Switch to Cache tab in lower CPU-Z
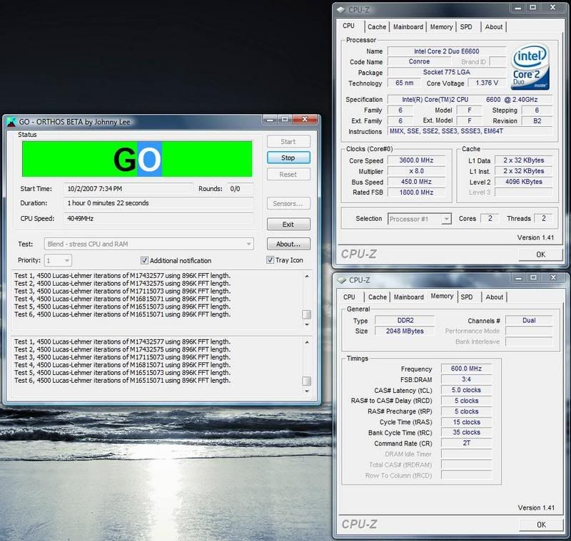The height and width of the screenshot is (541, 571). 378,297
